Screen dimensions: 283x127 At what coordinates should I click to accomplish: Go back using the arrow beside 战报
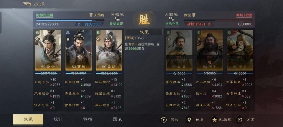pos(27,4)
